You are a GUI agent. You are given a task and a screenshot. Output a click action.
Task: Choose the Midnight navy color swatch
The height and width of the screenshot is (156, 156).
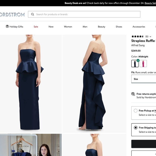(135, 63)
